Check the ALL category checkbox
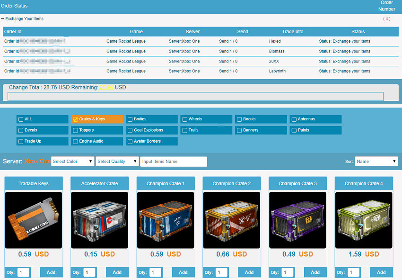 click(21, 119)
